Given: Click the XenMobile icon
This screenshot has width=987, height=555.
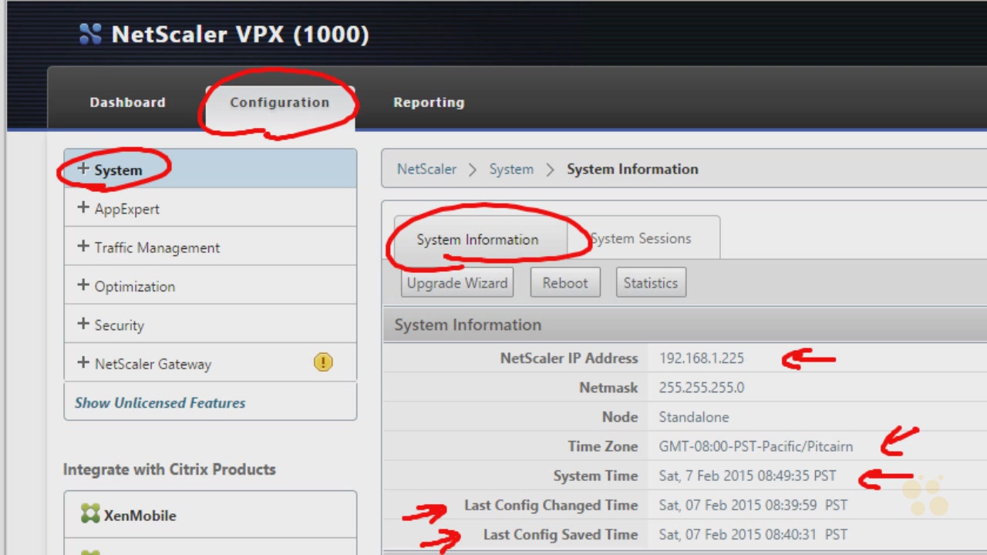Looking at the screenshot, I should [x=90, y=514].
